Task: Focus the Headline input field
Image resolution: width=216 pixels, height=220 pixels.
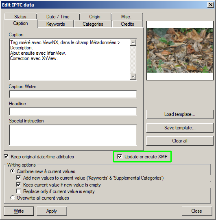Action: (x=73, y=111)
